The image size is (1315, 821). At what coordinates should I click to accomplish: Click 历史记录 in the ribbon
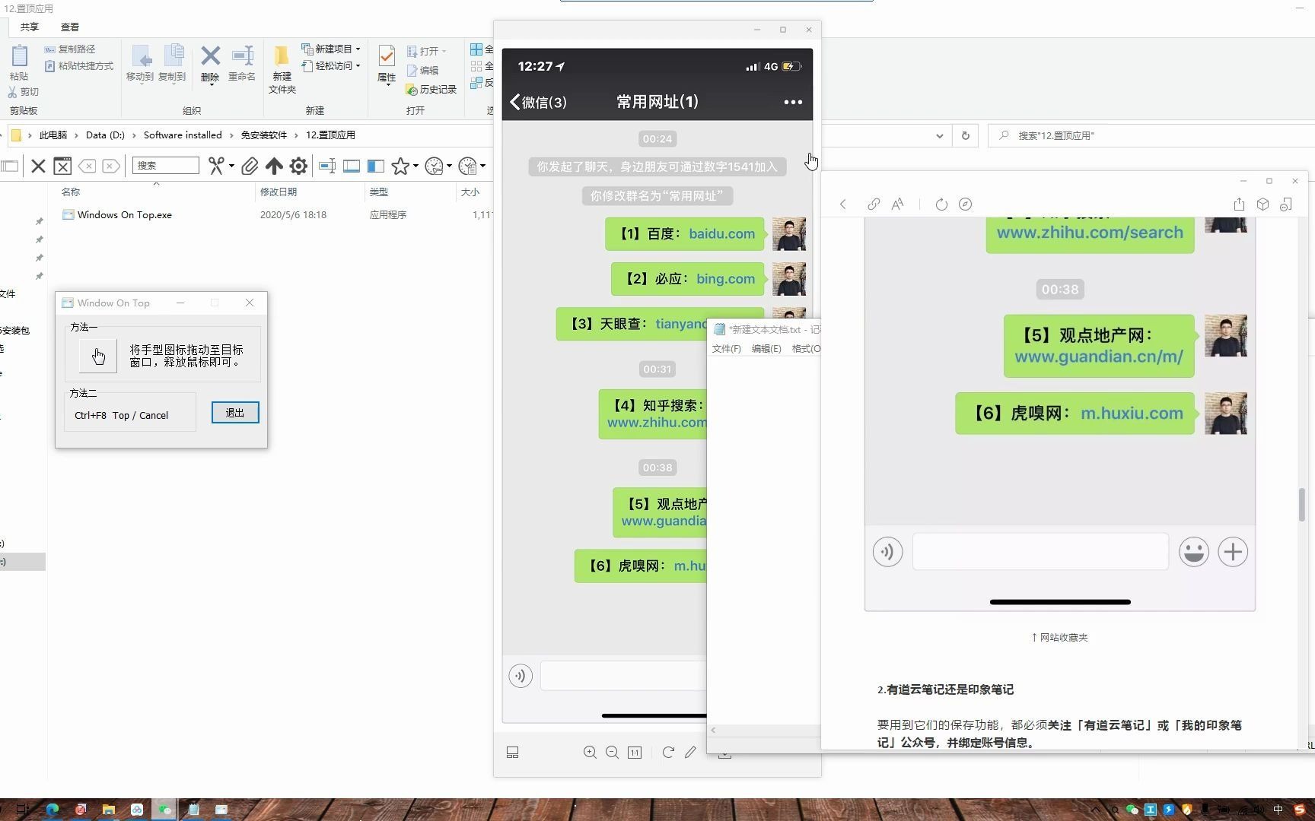(431, 90)
